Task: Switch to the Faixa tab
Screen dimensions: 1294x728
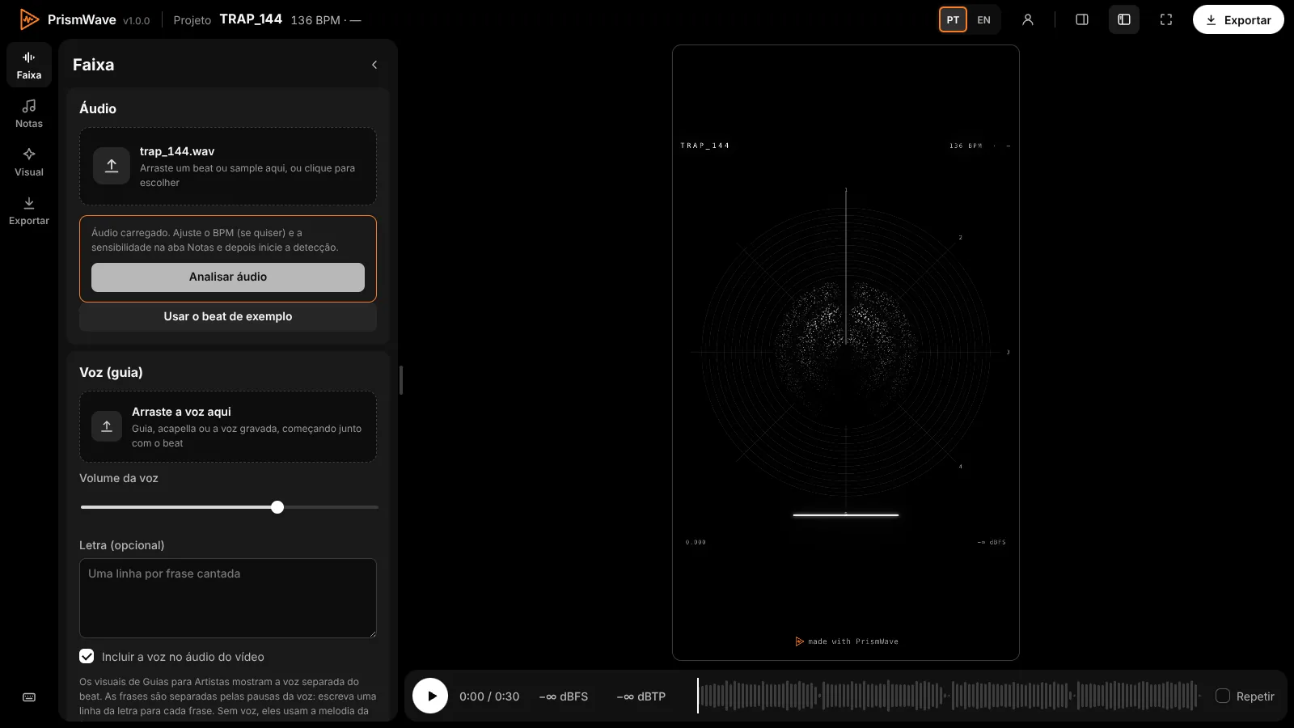Action: pyautogui.click(x=29, y=65)
